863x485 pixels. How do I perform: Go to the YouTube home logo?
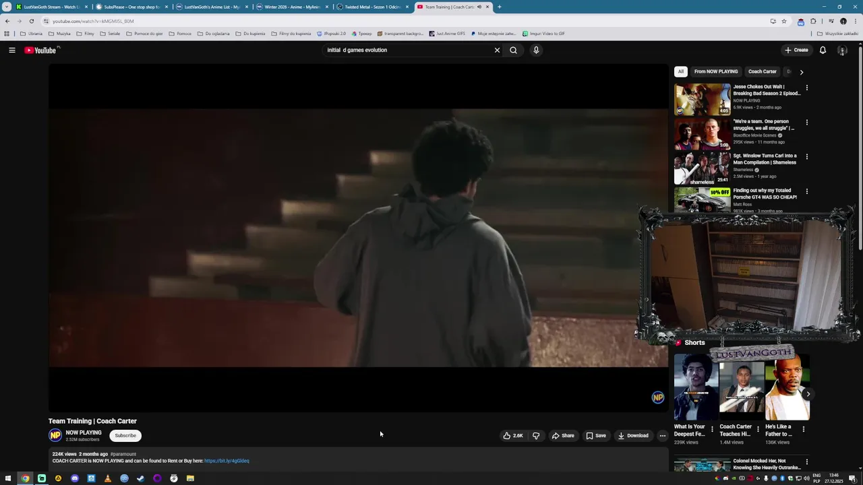40,50
